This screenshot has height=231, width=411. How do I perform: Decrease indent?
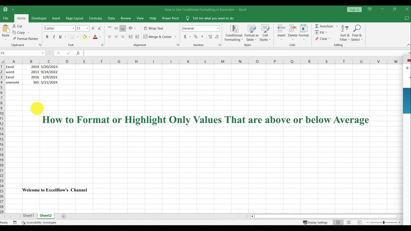[131, 37]
